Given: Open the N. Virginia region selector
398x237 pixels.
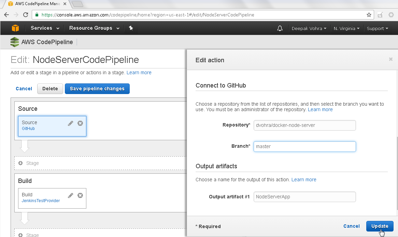Looking at the screenshot, I should [346, 28].
